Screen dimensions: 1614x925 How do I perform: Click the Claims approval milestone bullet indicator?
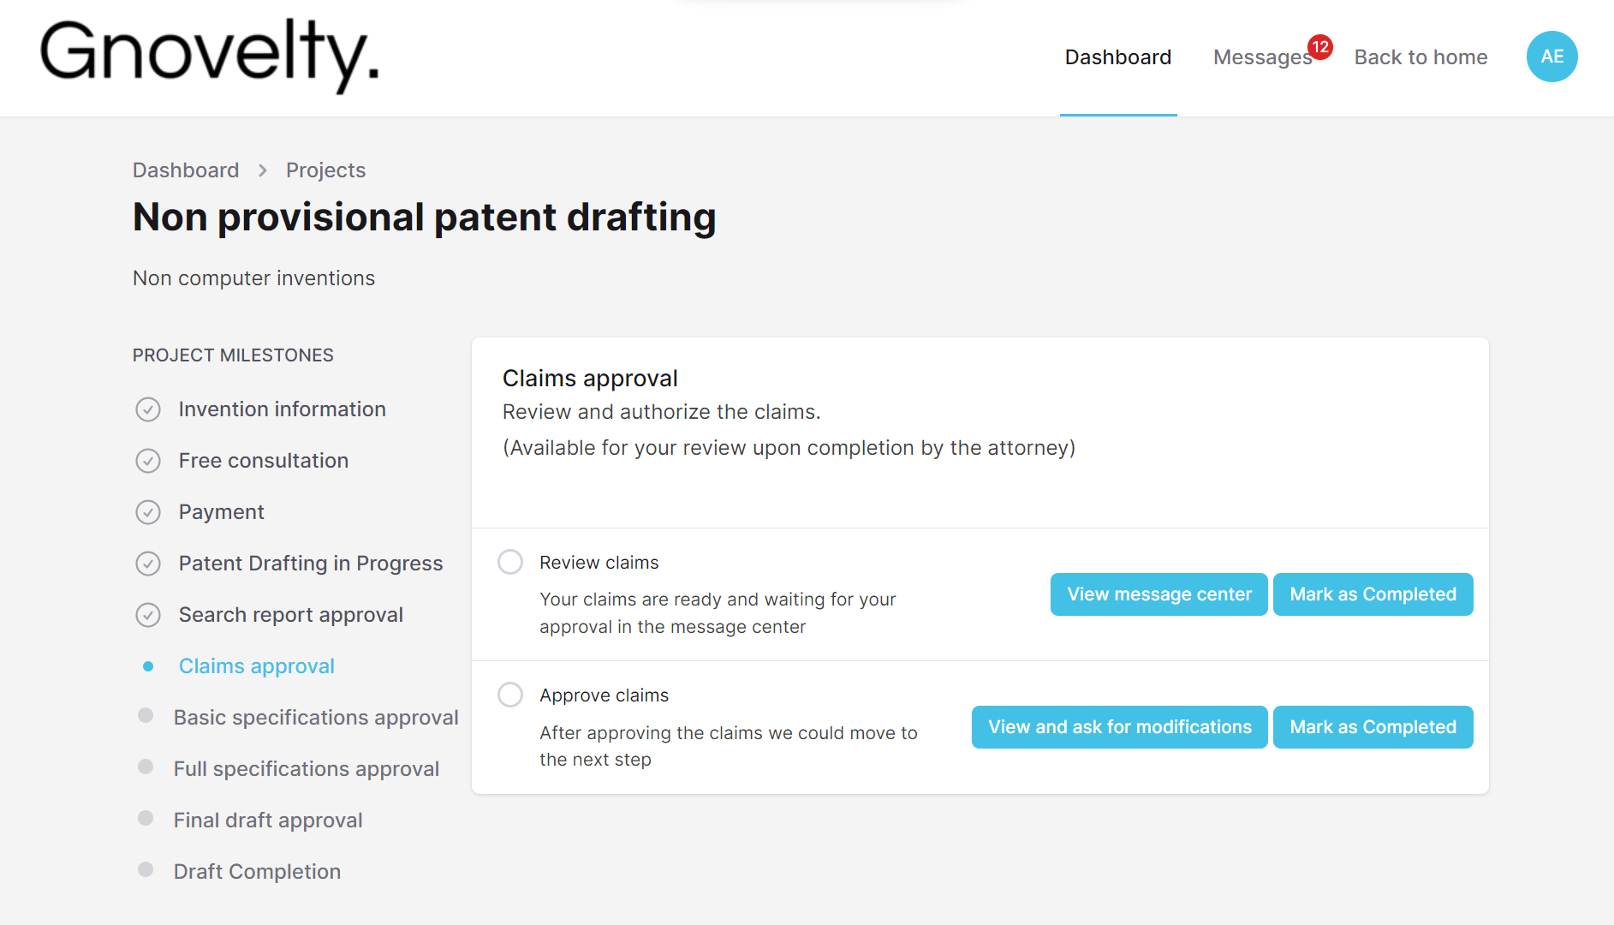[148, 665]
